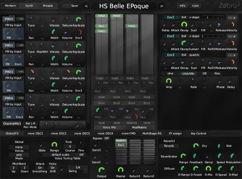Toggle the checkbox left of Env1

[164, 17]
